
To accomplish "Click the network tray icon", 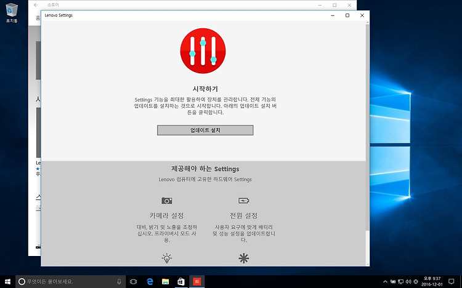I will [x=401, y=281].
